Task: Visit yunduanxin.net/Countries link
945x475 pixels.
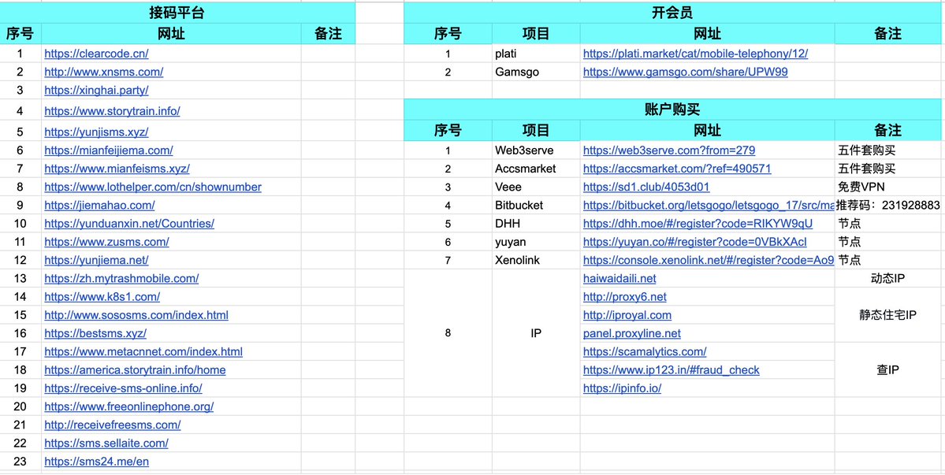Action: click(129, 224)
